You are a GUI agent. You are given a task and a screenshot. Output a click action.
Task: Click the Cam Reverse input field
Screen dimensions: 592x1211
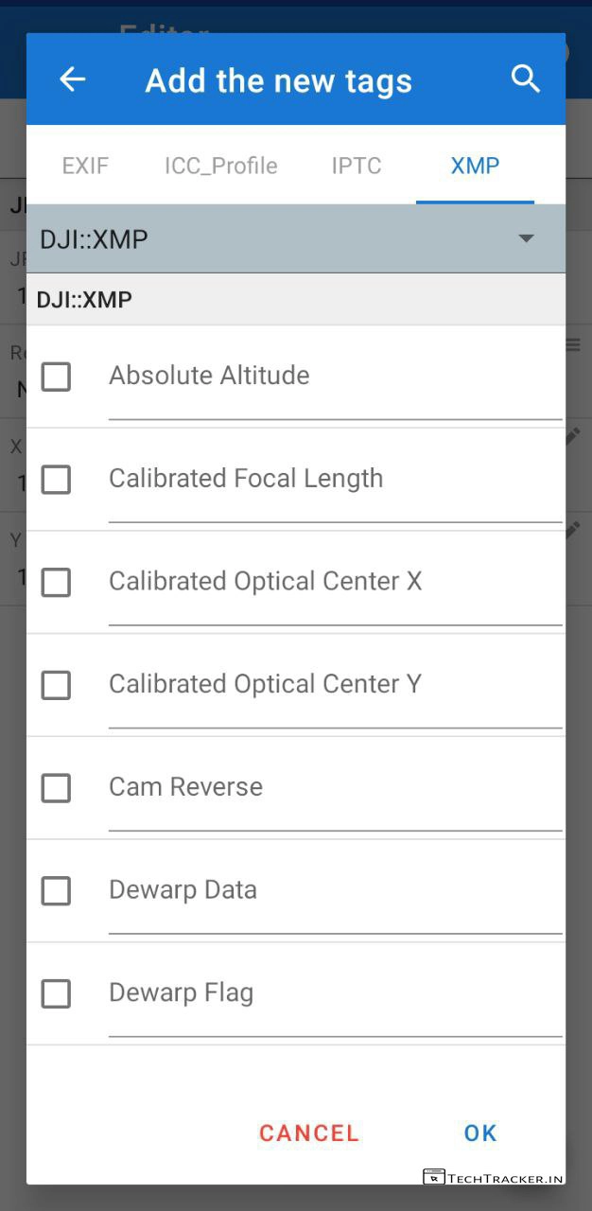point(335,788)
